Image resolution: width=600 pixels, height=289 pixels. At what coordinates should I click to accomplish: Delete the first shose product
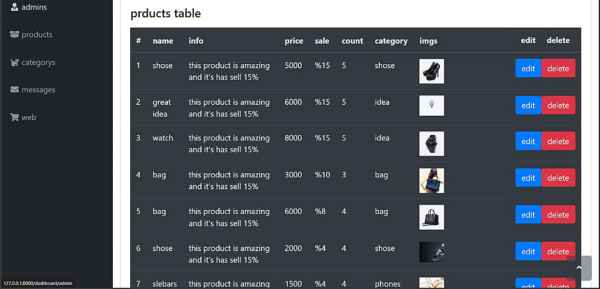coord(558,68)
